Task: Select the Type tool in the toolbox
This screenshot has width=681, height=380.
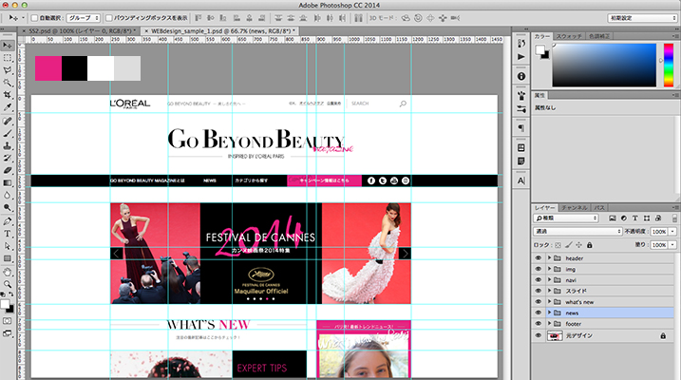Action: point(8,233)
